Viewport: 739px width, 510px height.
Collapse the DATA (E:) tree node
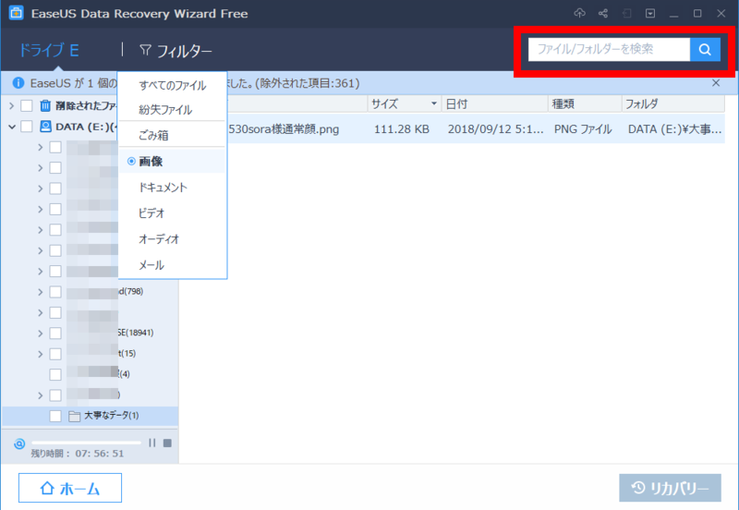point(12,127)
